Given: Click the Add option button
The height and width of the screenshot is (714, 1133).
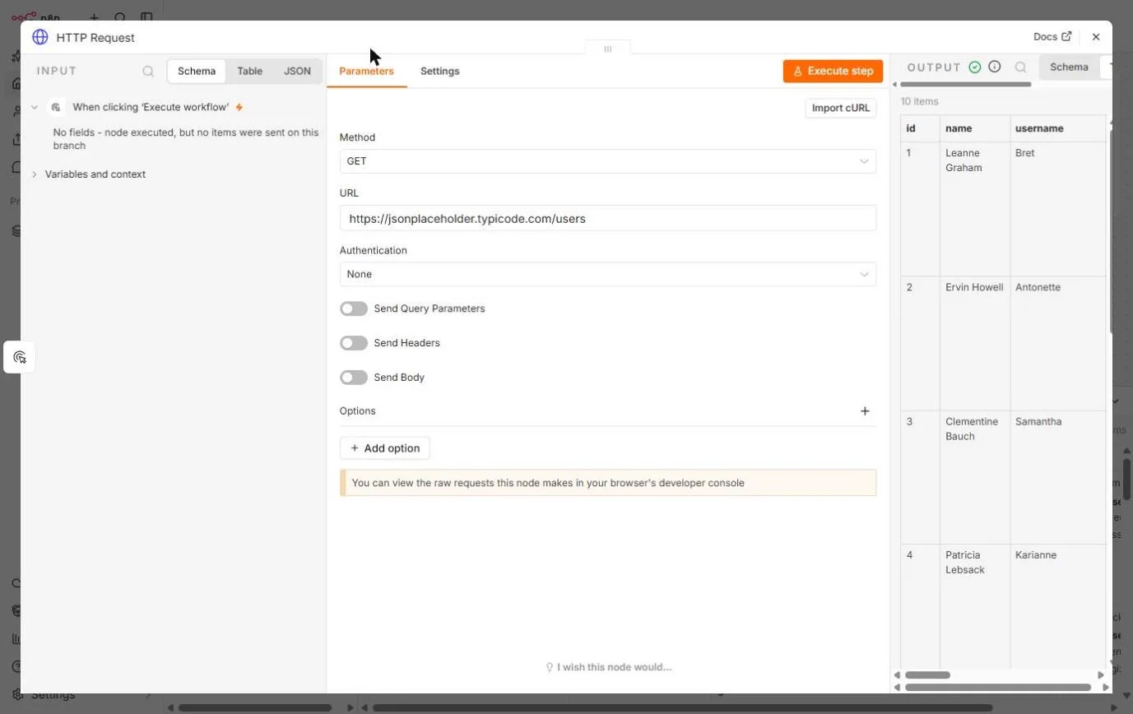Looking at the screenshot, I should pos(385,448).
